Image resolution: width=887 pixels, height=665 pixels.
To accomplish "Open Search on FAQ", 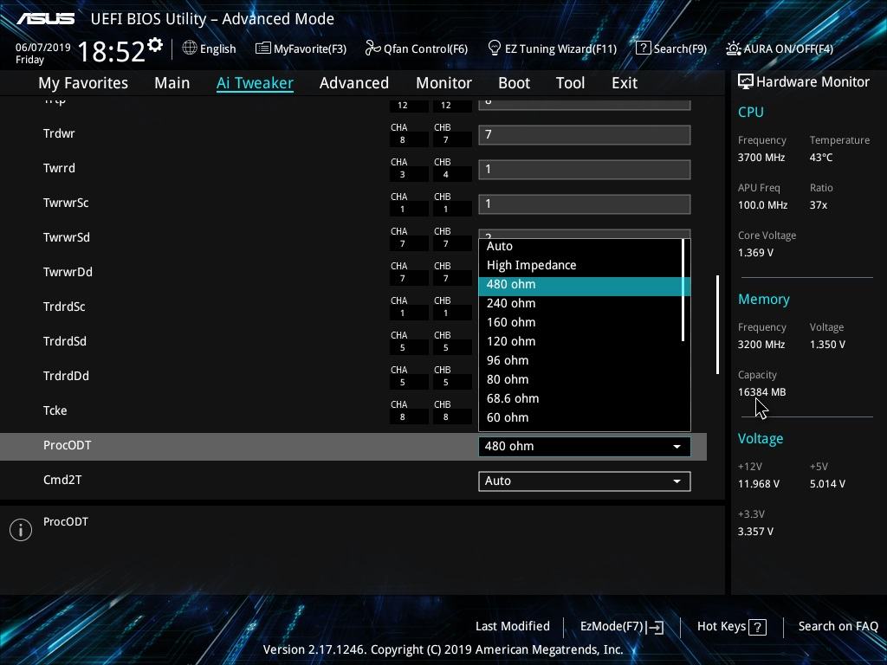I will [x=838, y=627].
